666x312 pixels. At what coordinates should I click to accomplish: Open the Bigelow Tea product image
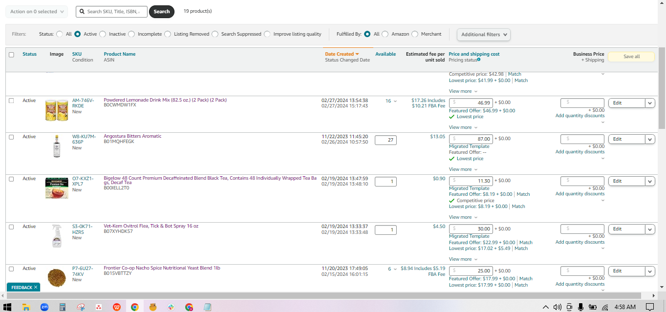[57, 188]
